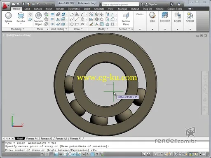Click the Print icon in quick access toolbar
The width and height of the screenshot is (211, 158).
point(33,4)
